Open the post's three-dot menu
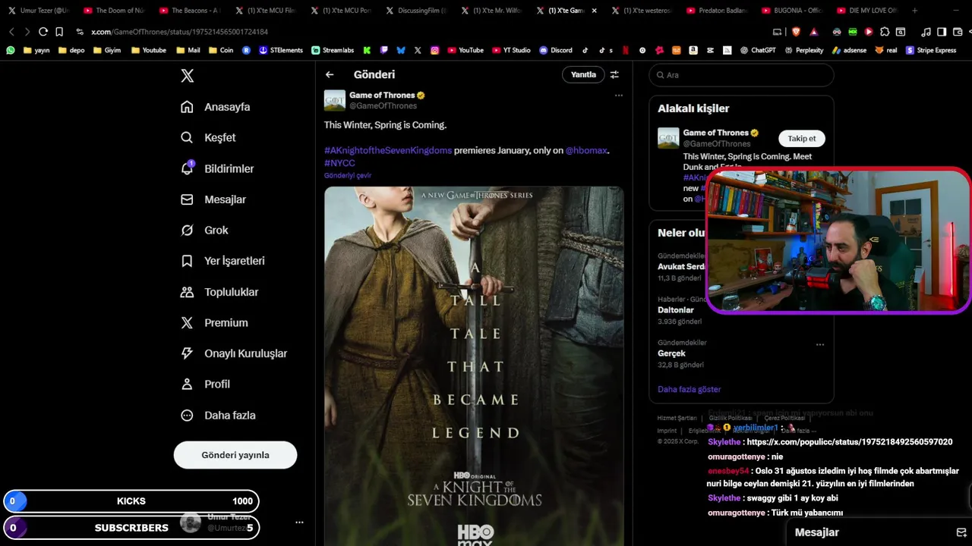The height and width of the screenshot is (546, 972). point(619,96)
